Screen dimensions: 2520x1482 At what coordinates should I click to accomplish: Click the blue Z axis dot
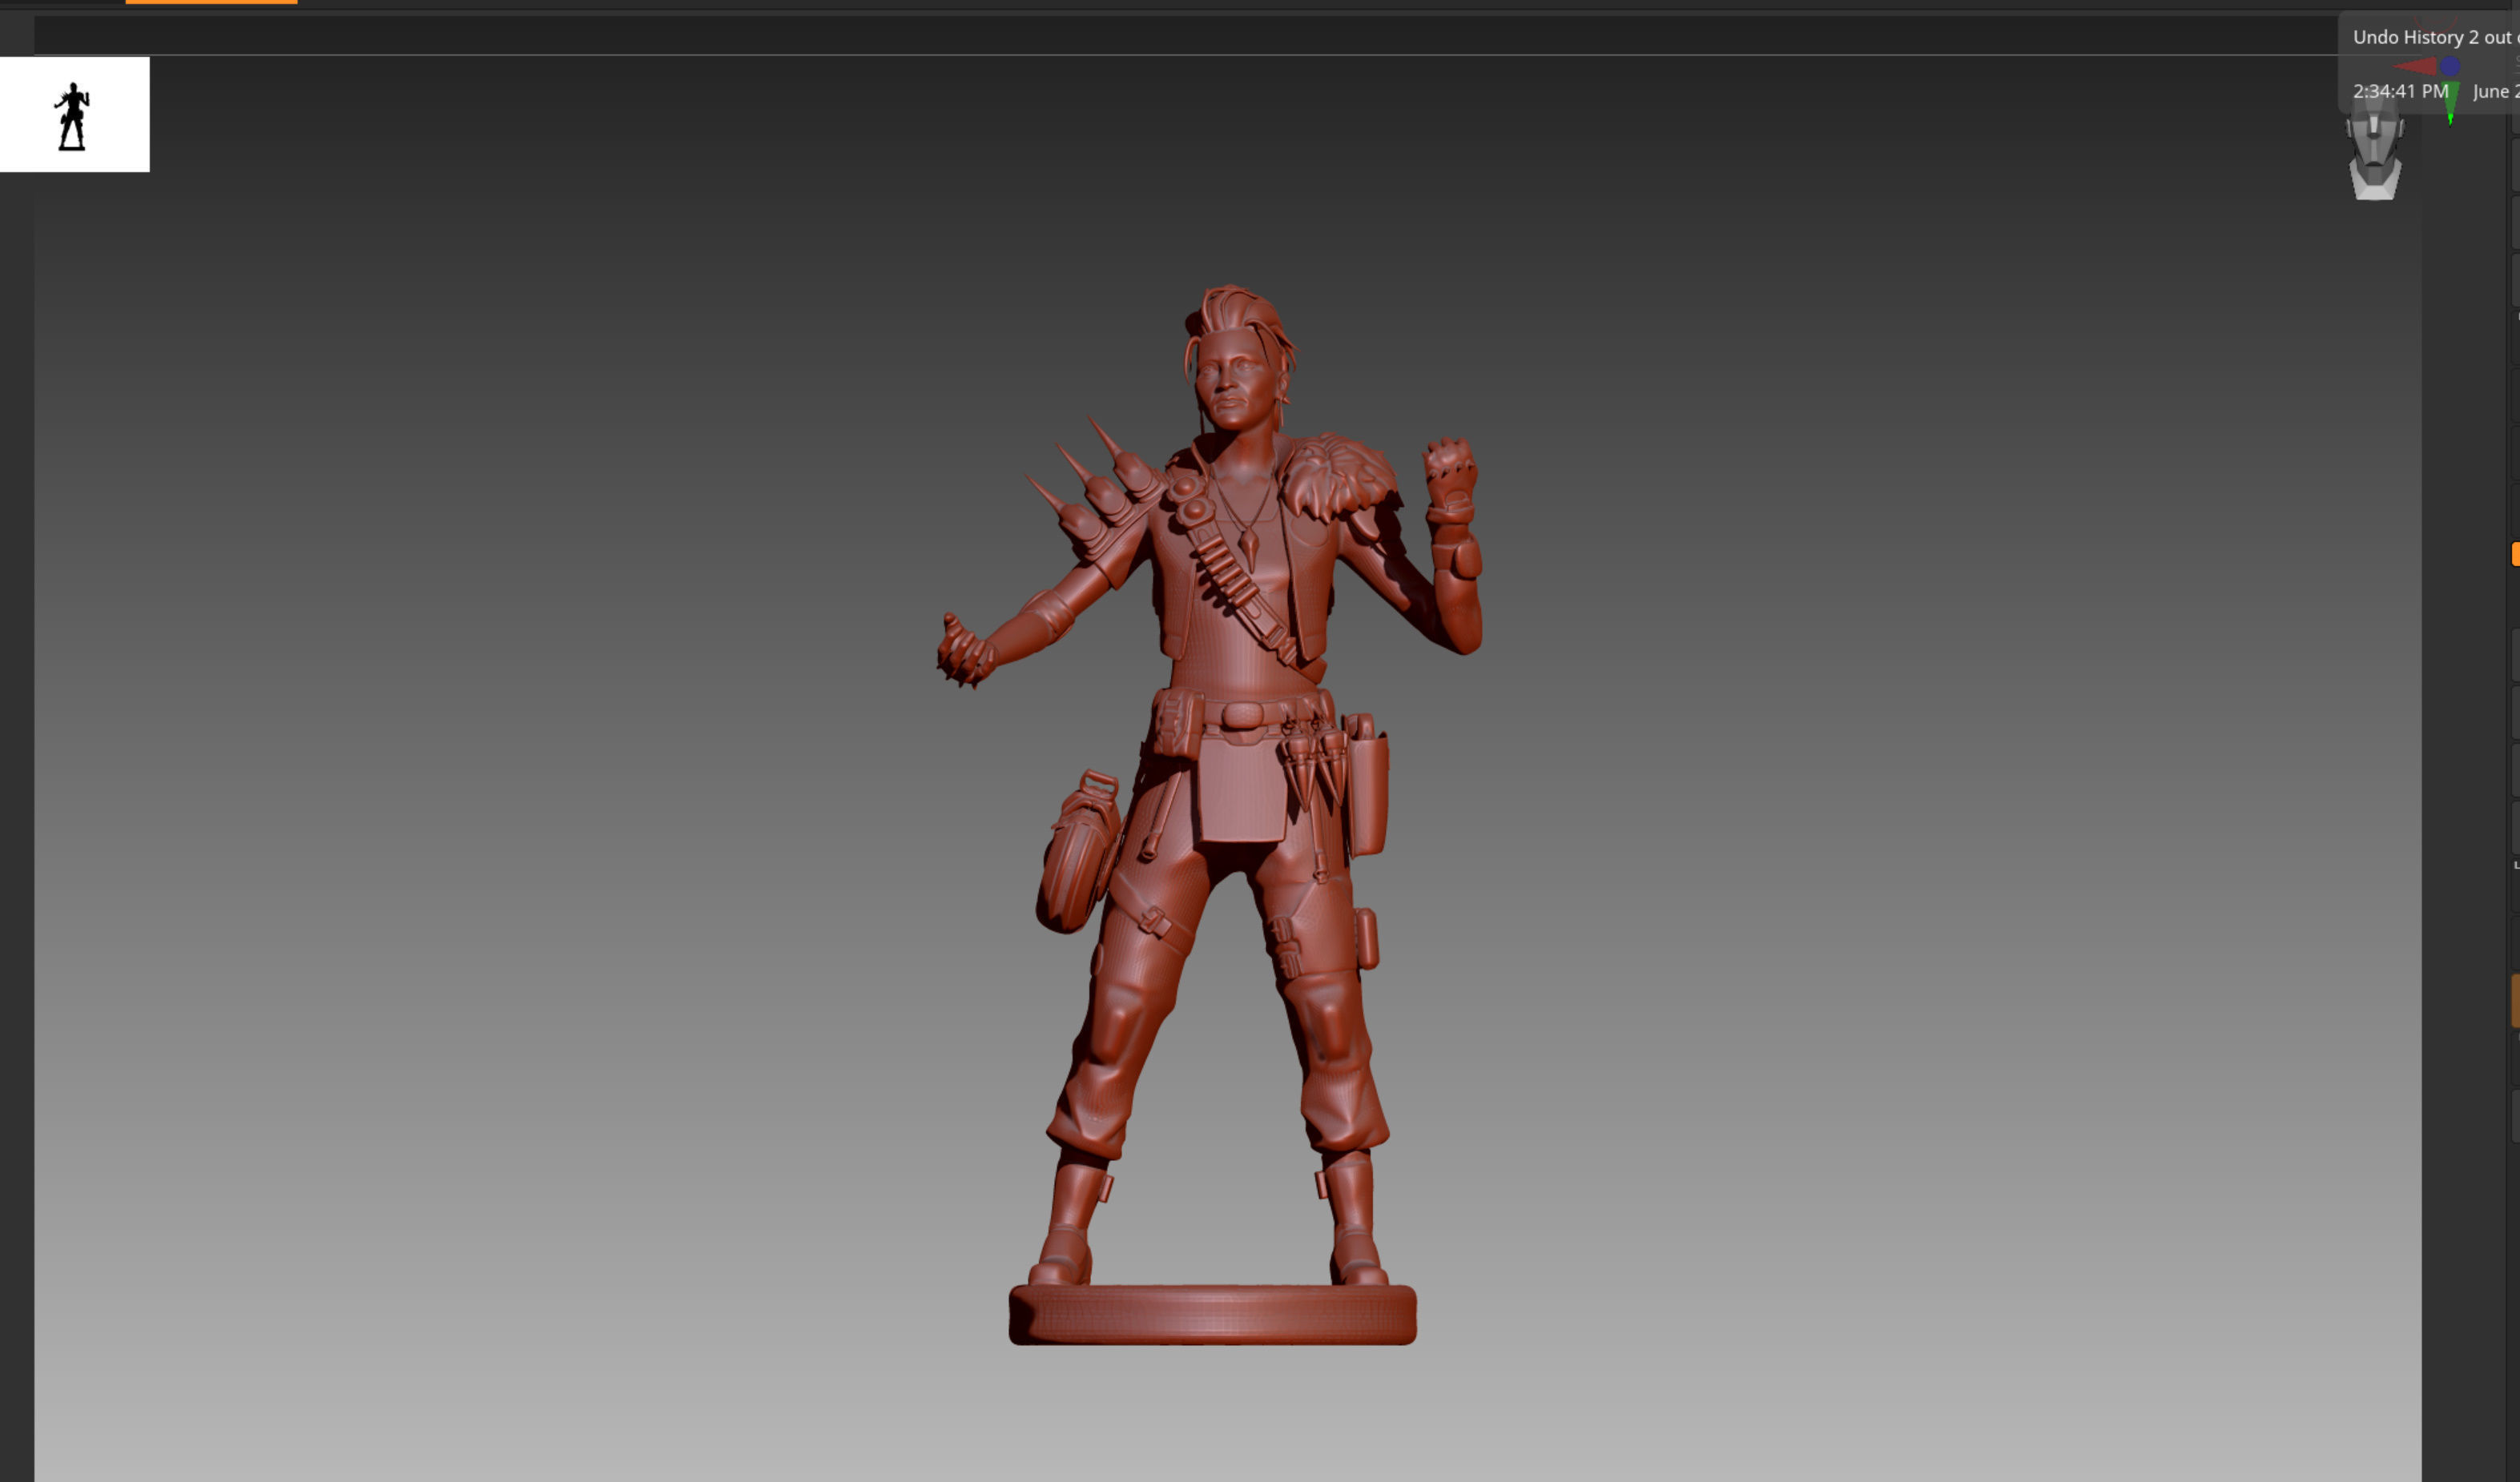point(2450,67)
